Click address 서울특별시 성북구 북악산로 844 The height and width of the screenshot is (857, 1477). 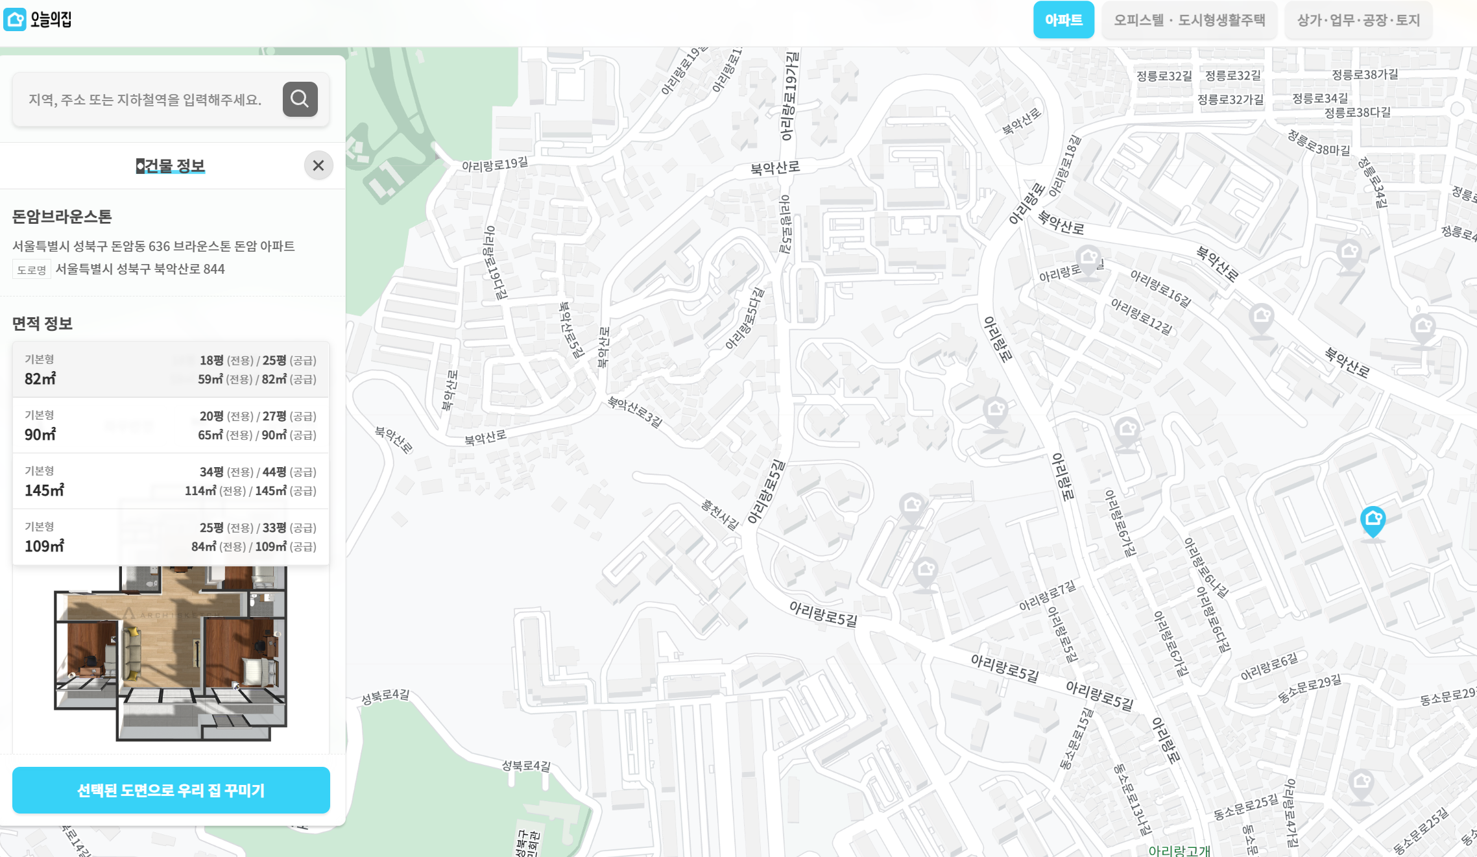pyautogui.click(x=140, y=269)
